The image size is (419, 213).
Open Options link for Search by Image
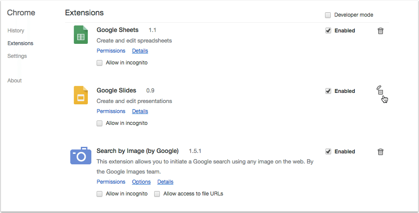click(141, 182)
